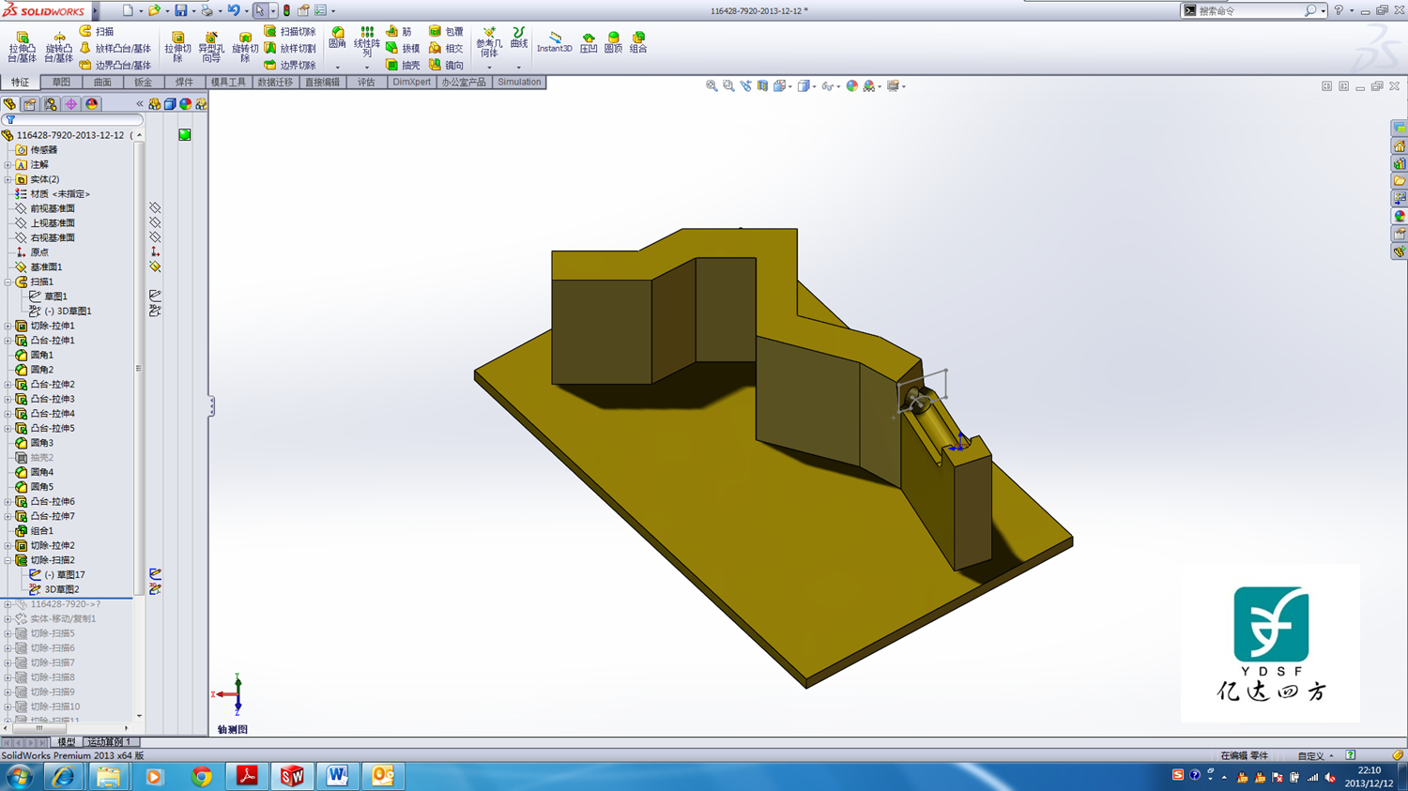
Task: Open the 异型孔向导 hole wizard
Action: click(x=211, y=47)
